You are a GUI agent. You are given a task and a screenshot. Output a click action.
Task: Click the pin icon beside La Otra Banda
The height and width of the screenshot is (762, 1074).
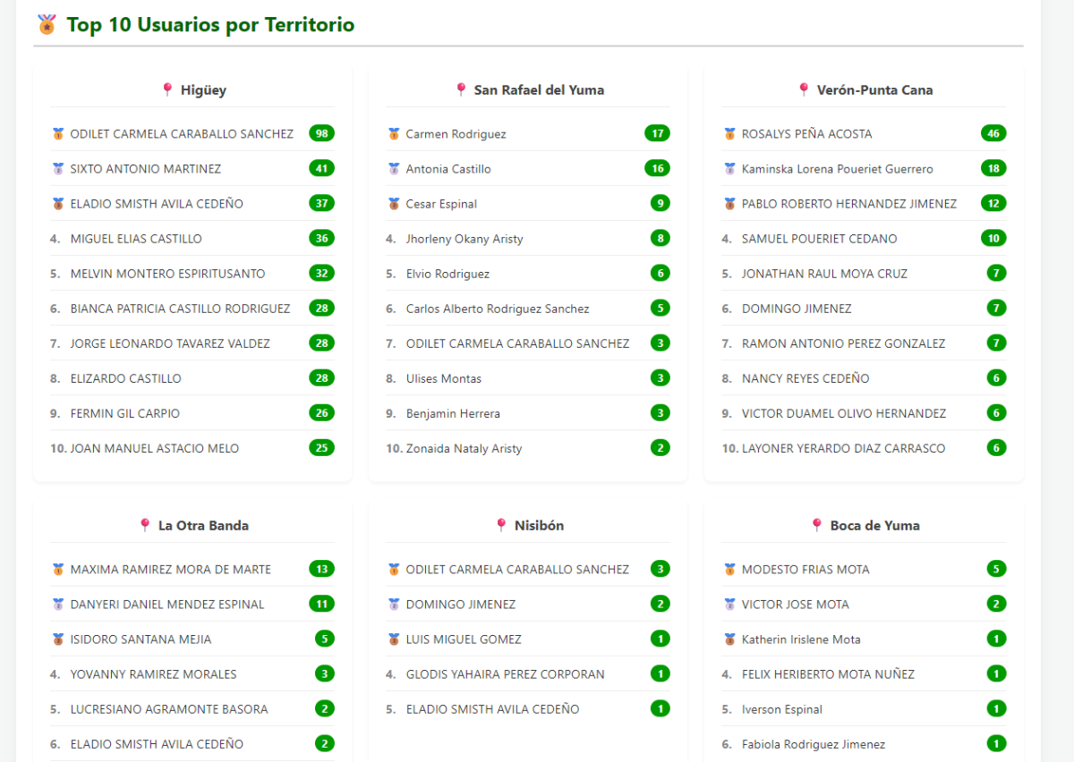(145, 525)
